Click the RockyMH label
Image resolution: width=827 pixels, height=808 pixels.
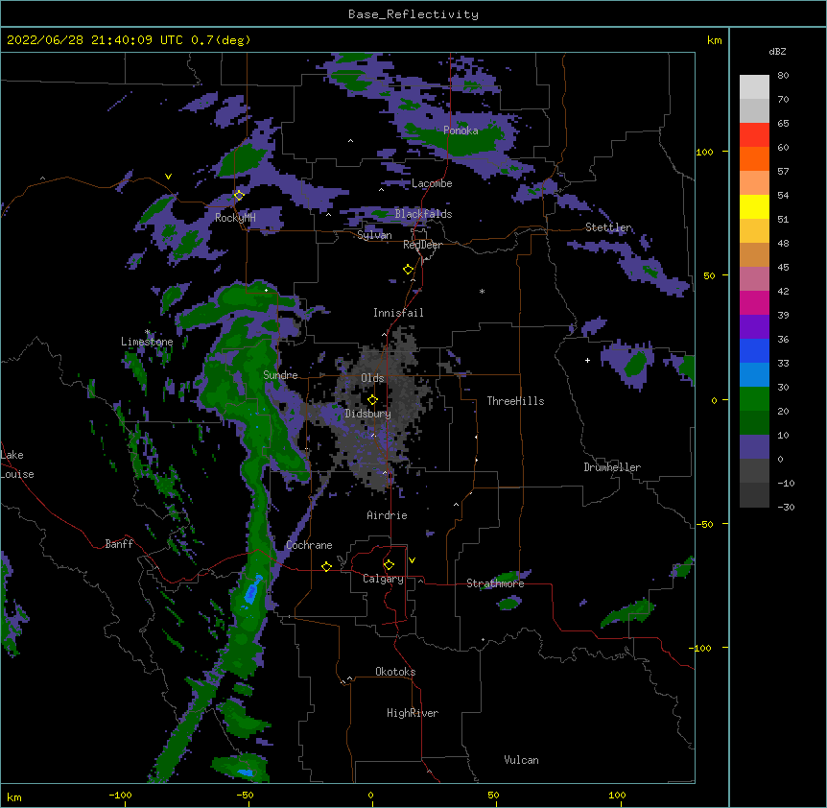pos(235,218)
